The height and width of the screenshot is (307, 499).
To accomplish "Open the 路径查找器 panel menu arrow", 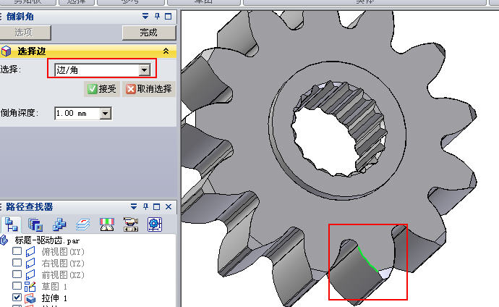I will tap(134, 206).
